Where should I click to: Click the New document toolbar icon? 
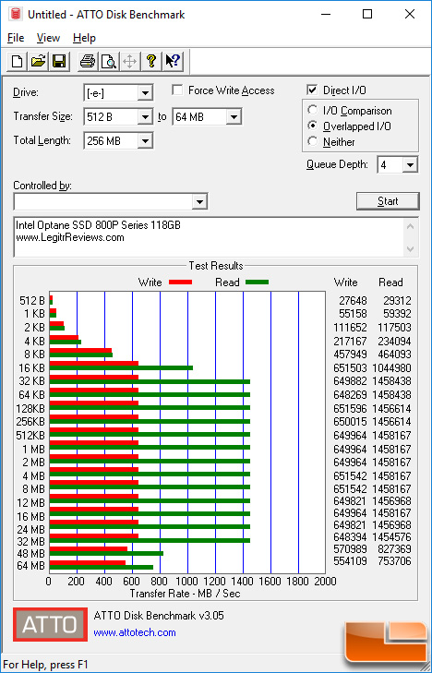[17, 61]
